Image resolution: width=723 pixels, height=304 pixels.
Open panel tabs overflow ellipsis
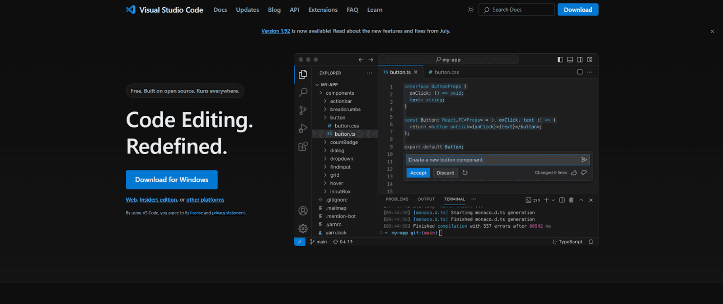coord(474,199)
